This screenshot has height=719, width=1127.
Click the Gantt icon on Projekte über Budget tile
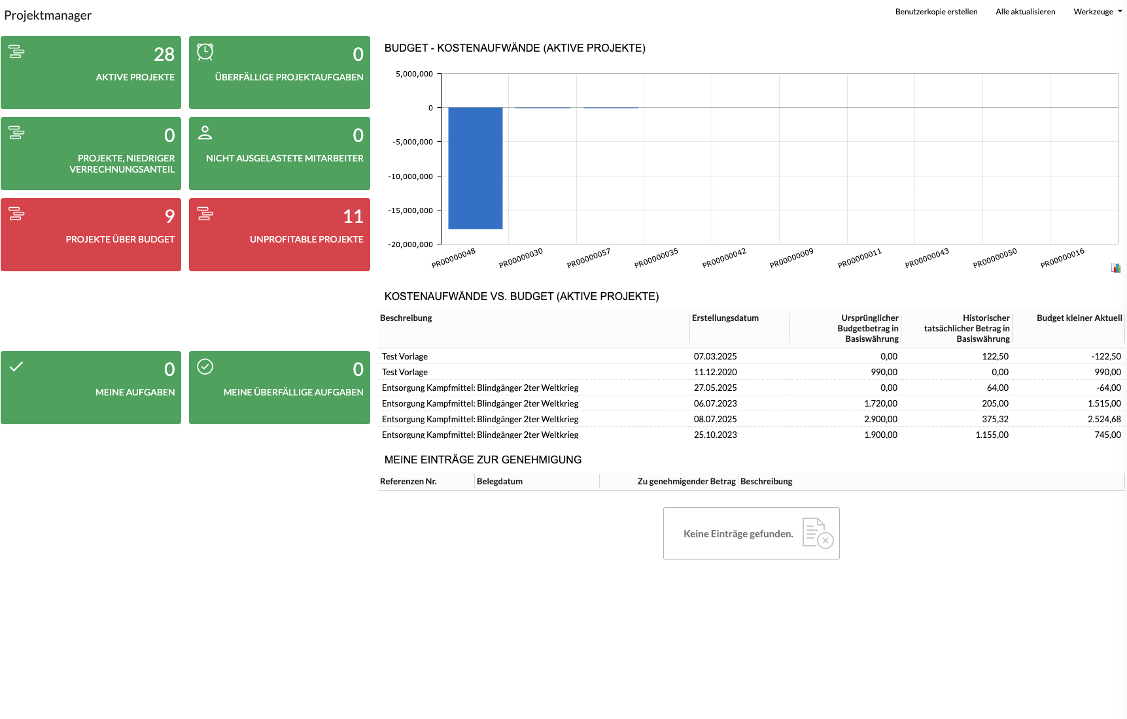16,214
